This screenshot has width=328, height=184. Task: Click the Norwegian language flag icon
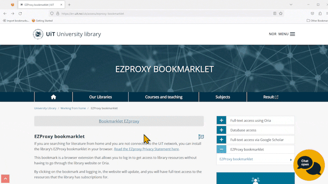coord(201,137)
